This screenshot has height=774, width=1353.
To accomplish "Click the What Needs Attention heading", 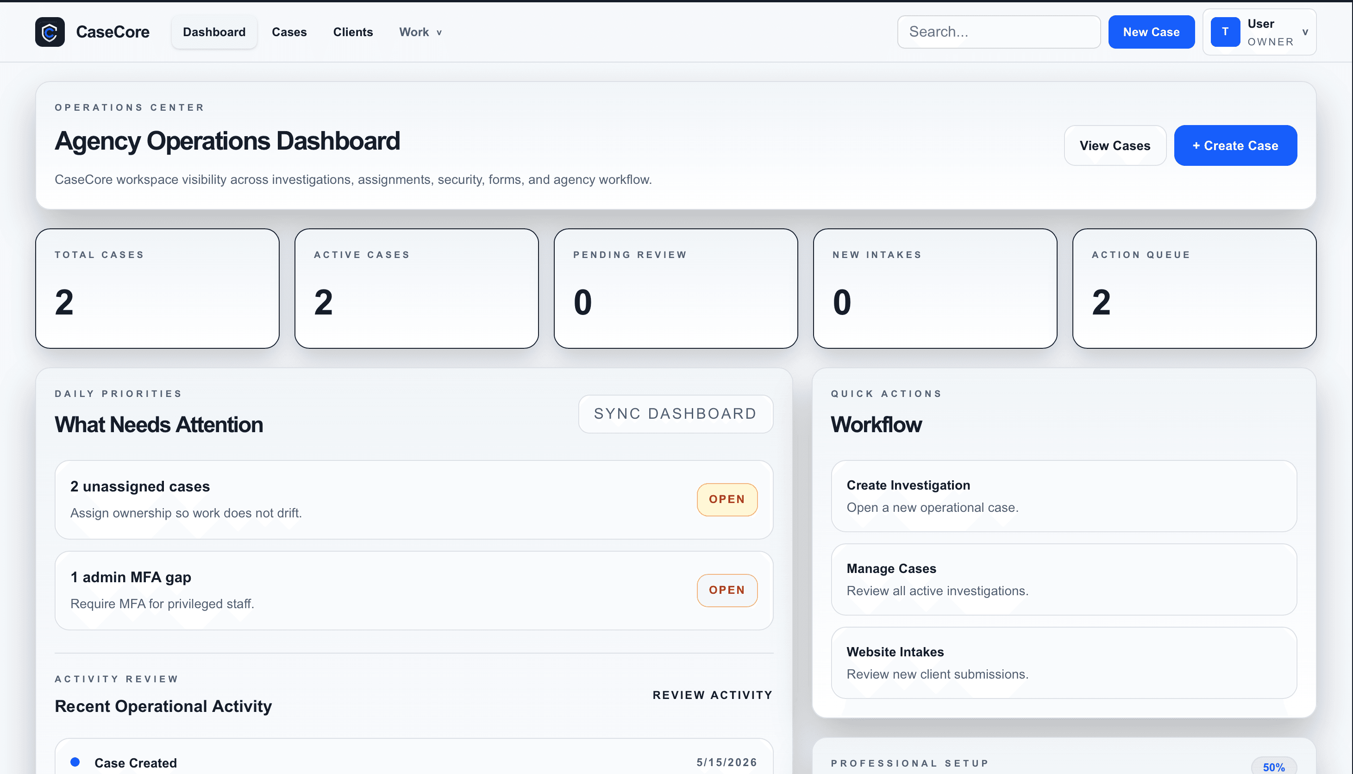I will coord(159,425).
